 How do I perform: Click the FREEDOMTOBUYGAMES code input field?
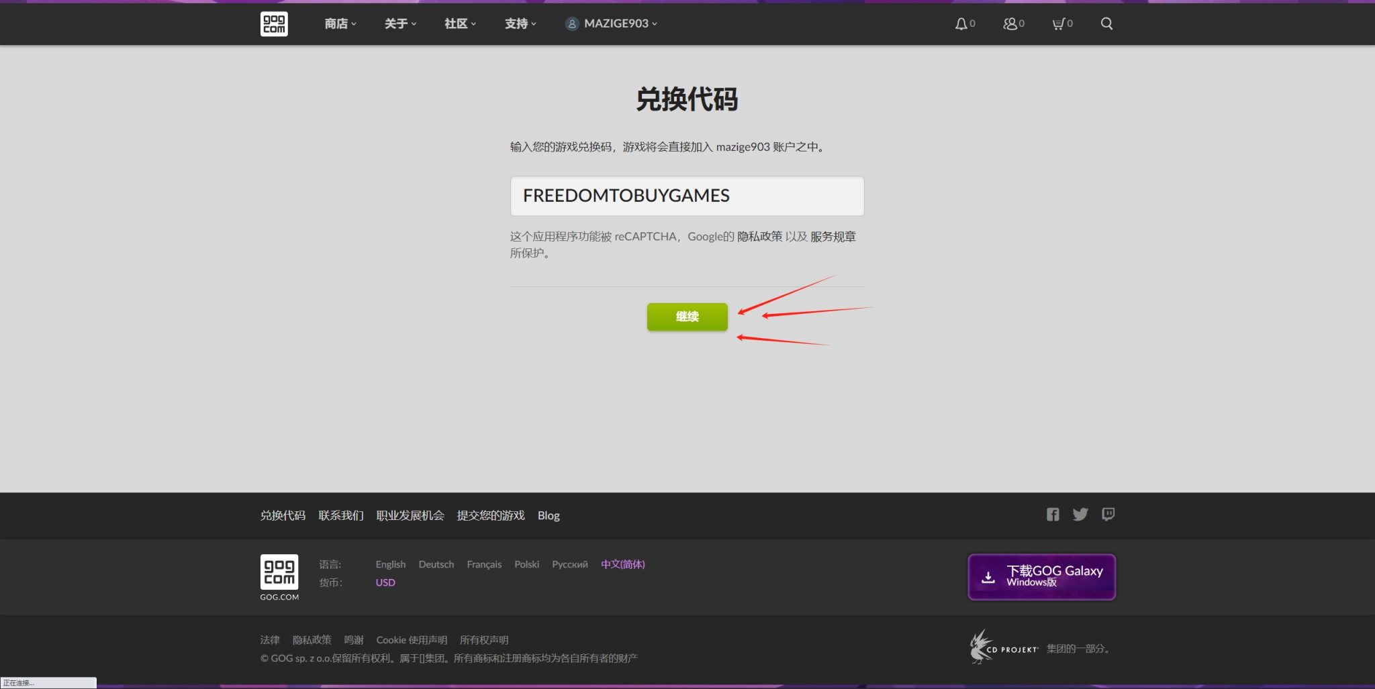(x=686, y=196)
